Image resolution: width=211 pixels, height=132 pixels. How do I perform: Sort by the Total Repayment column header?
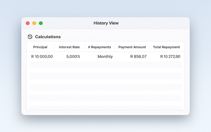pos(166,47)
